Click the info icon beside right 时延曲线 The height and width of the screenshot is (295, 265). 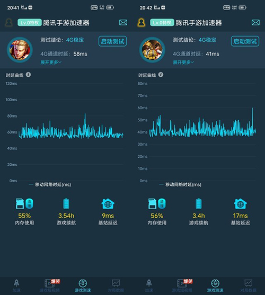tap(161, 75)
